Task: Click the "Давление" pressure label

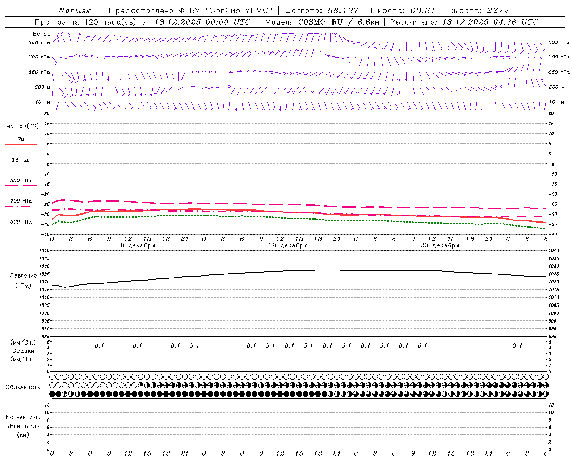Action: [23, 276]
